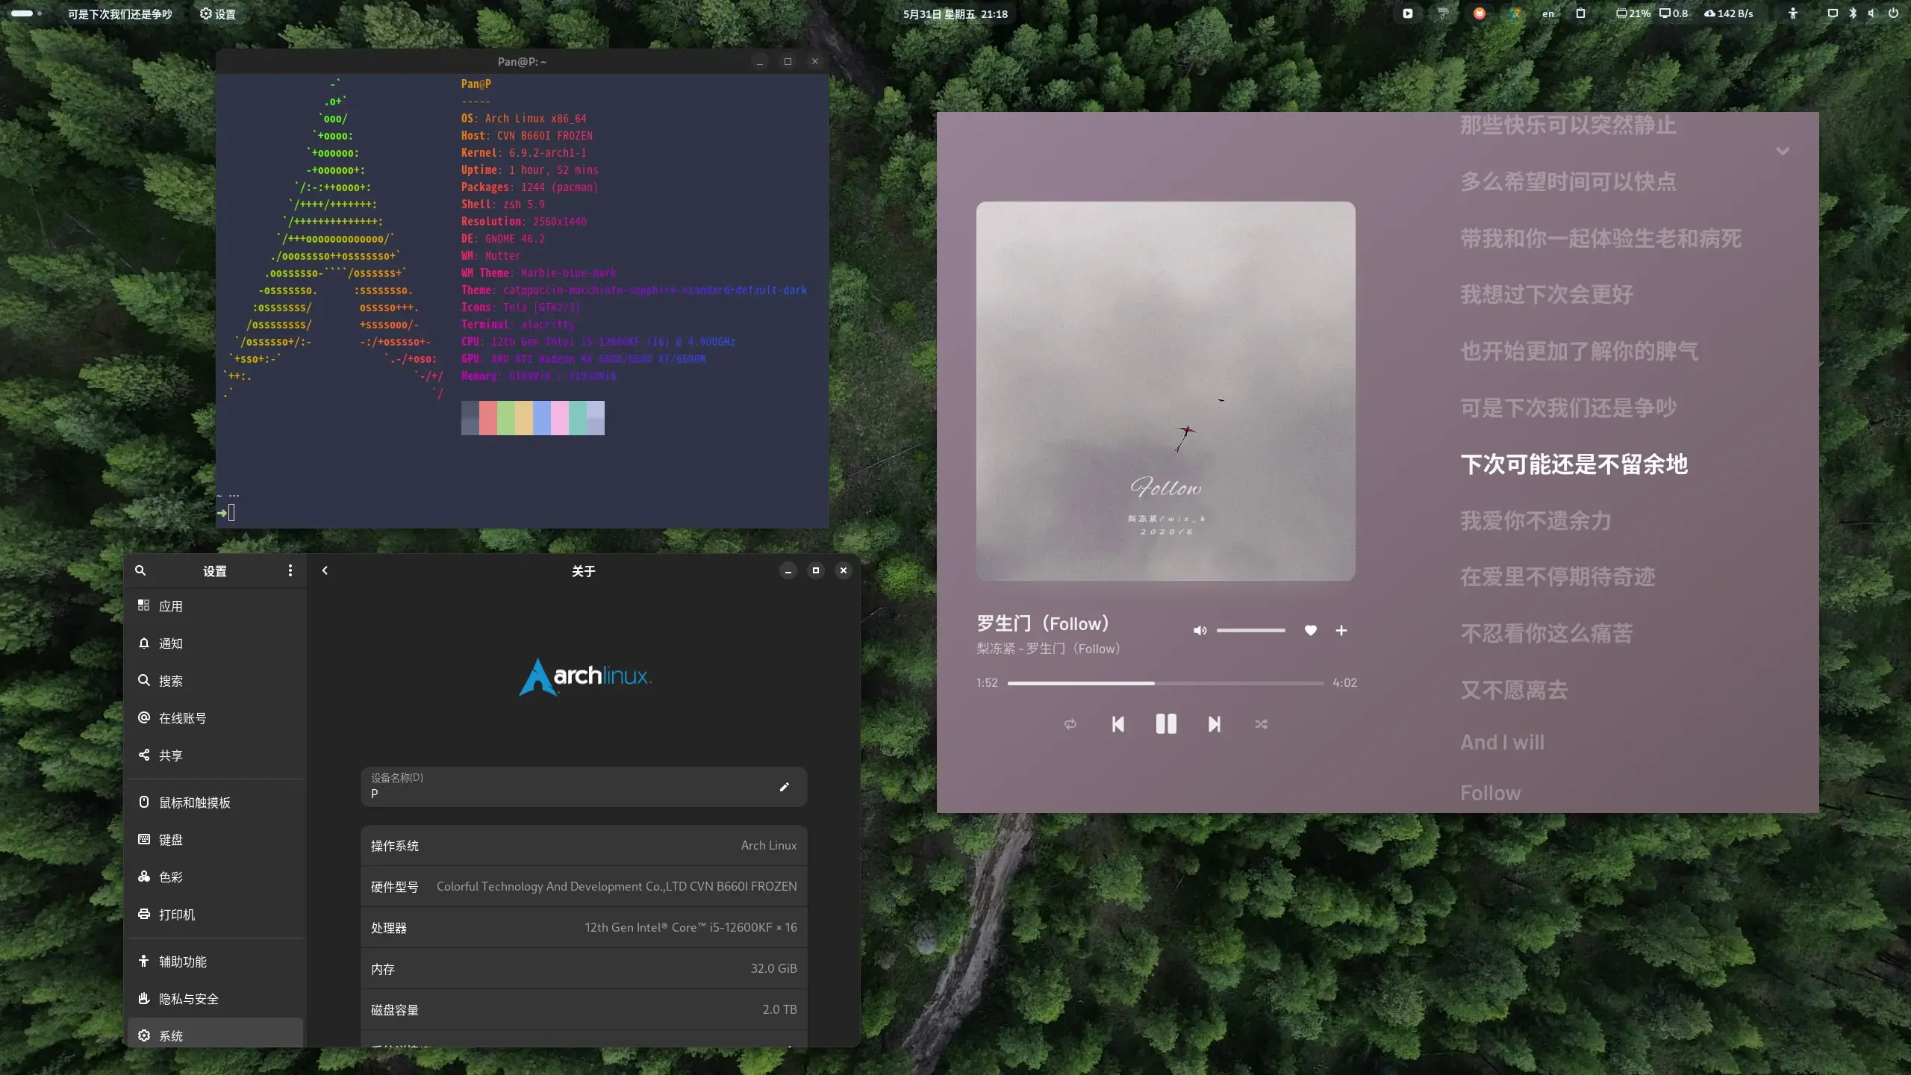Jump to lyric line 不忍看你这么痛苦

(1546, 633)
